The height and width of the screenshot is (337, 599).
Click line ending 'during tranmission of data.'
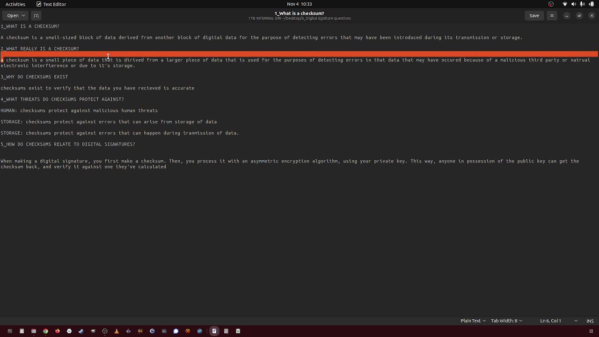(x=120, y=133)
